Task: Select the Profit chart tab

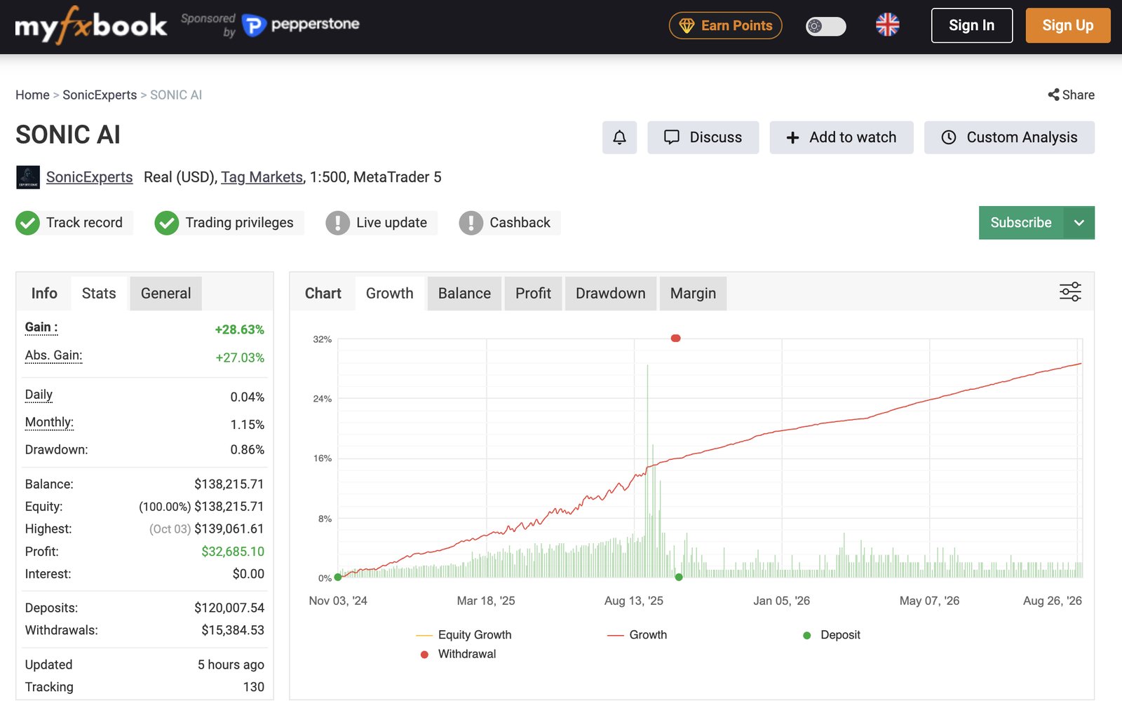Action: point(533,294)
